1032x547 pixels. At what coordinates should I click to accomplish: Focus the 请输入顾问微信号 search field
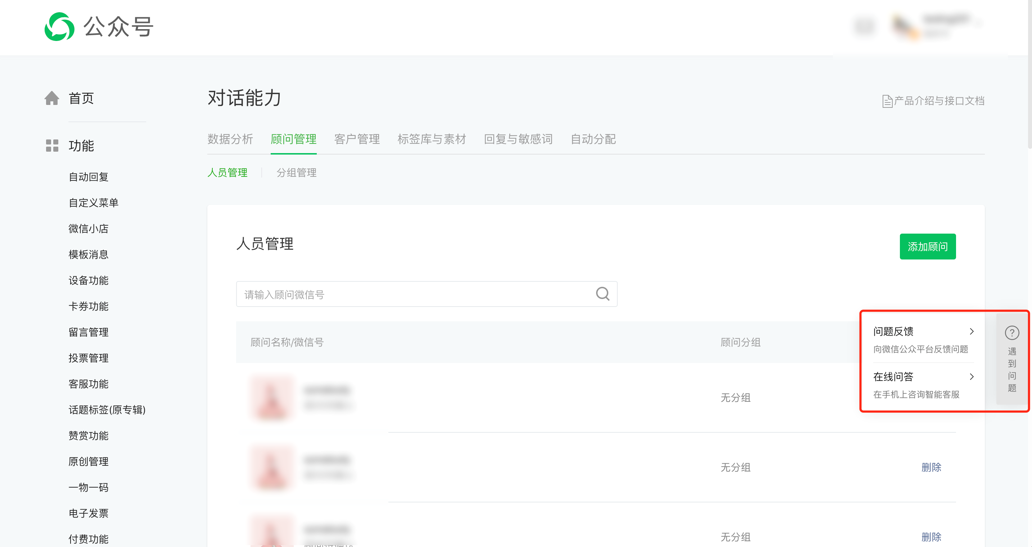point(427,294)
